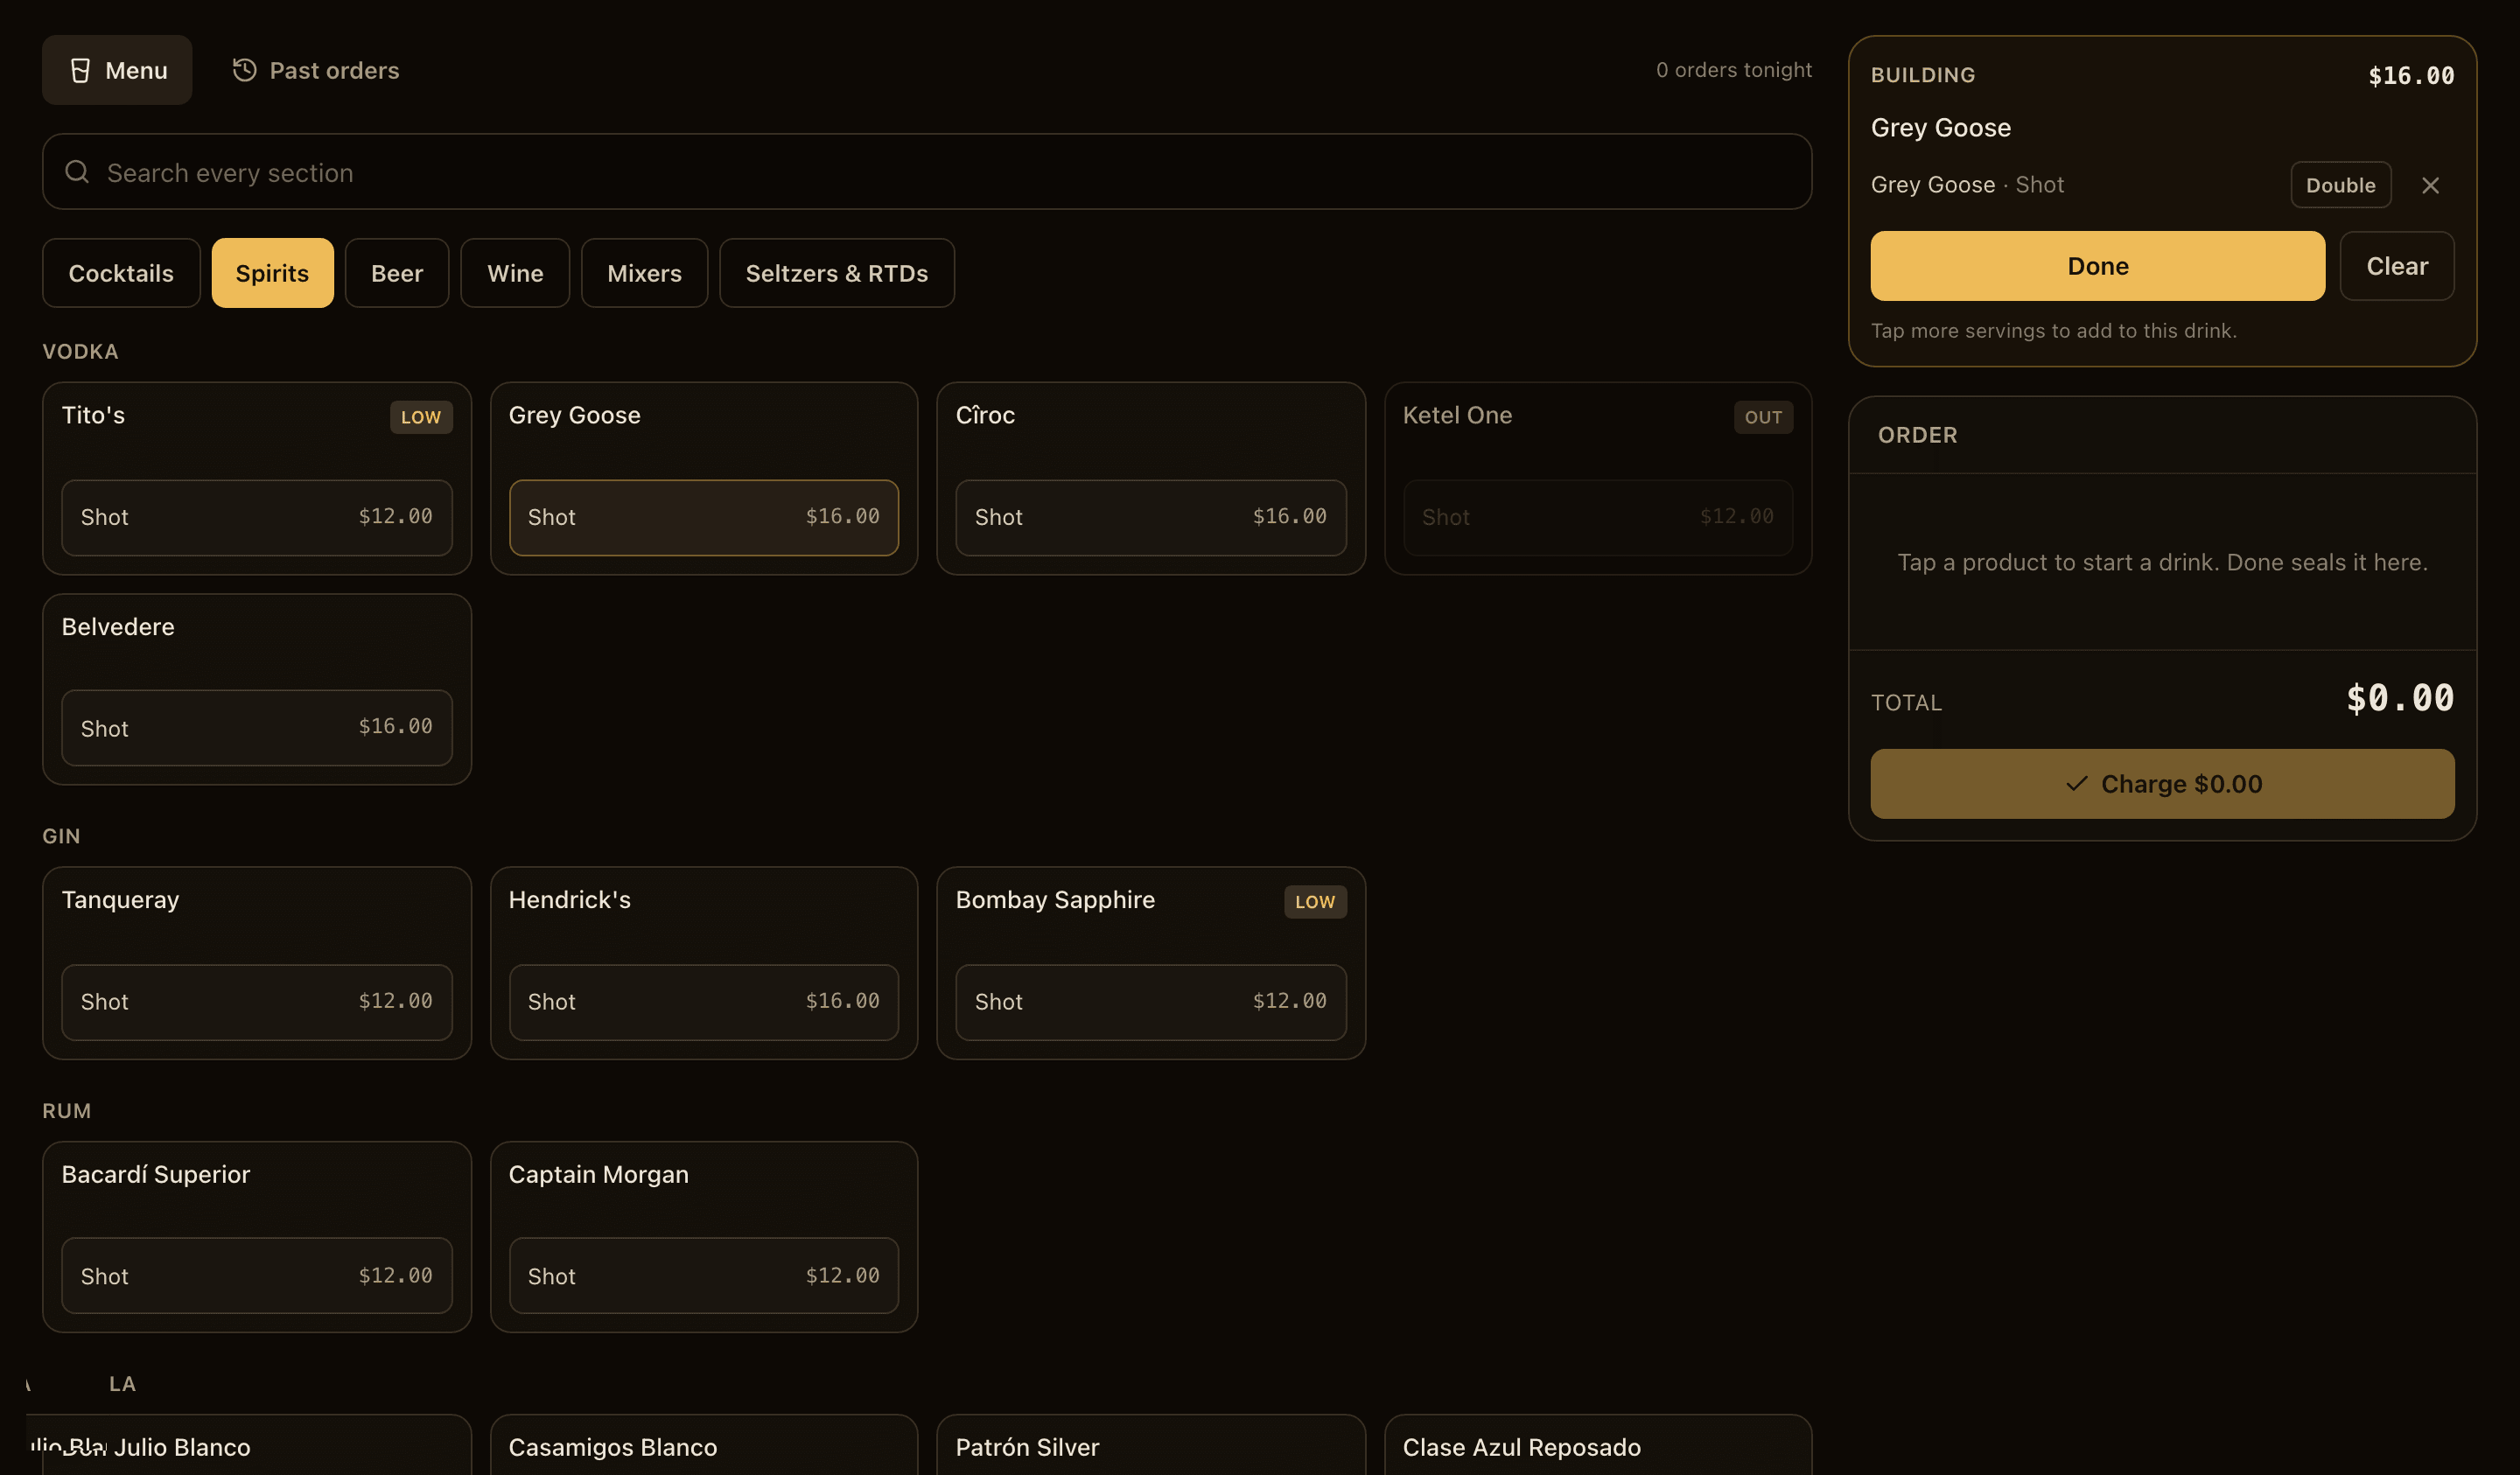The height and width of the screenshot is (1475, 2520).
Task: Select the Cocktails category
Action: pyautogui.click(x=121, y=273)
